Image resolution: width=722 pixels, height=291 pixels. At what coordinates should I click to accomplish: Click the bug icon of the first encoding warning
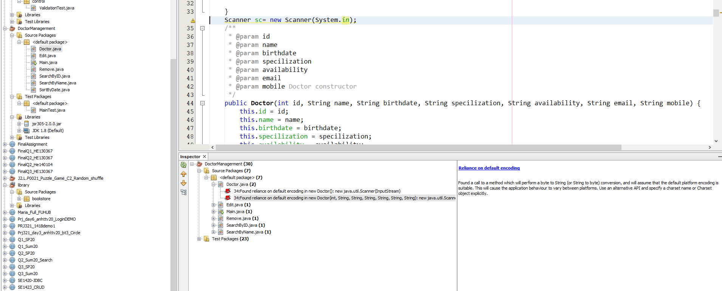pyautogui.click(x=228, y=191)
